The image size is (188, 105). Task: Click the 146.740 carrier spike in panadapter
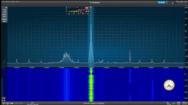coord(130,57)
